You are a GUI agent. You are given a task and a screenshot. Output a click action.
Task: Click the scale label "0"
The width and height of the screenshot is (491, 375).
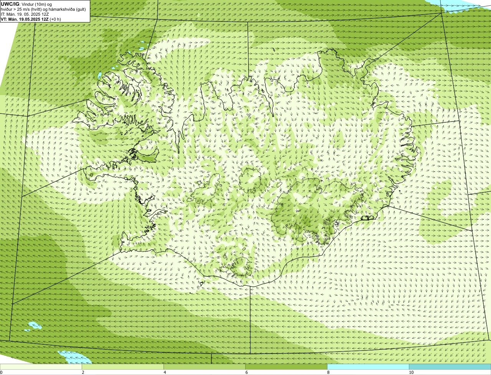point(2,372)
